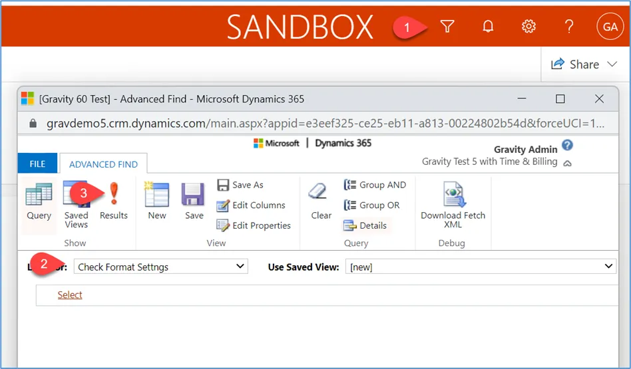The width and height of the screenshot is (631, 369).
Task: Maximize the Advanced Find window
Action: (x=560, y=98)
